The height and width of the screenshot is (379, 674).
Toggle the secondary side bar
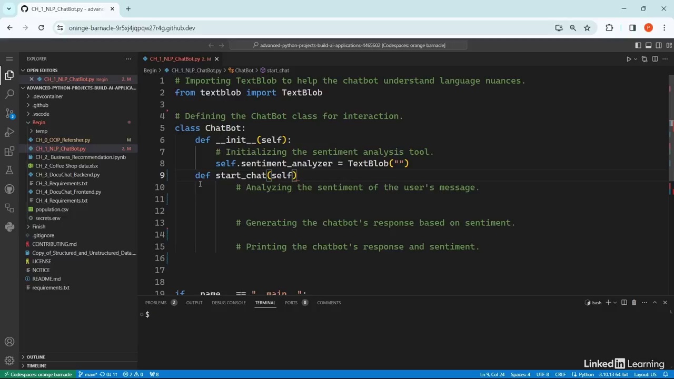pyautogui.click(x=659, y=45)
